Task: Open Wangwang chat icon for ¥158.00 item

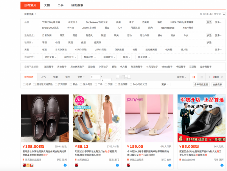Action: pos(65,165)
